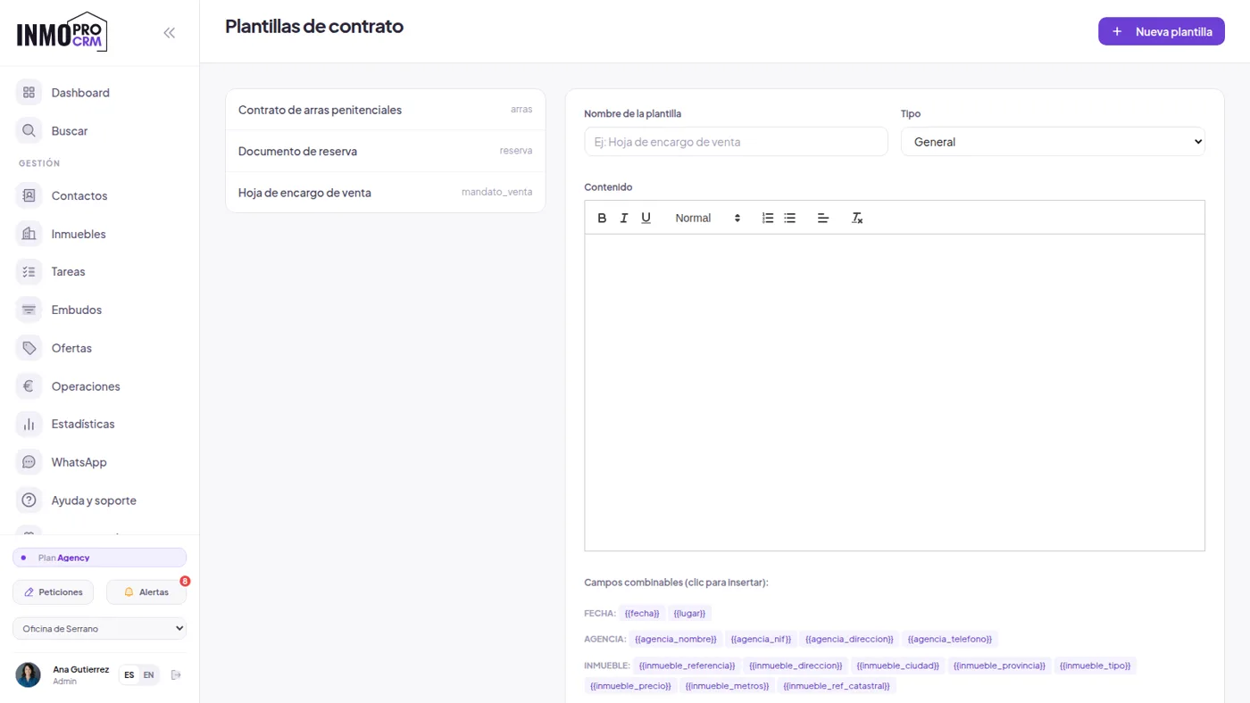Switch language to EN

(149, 674)
